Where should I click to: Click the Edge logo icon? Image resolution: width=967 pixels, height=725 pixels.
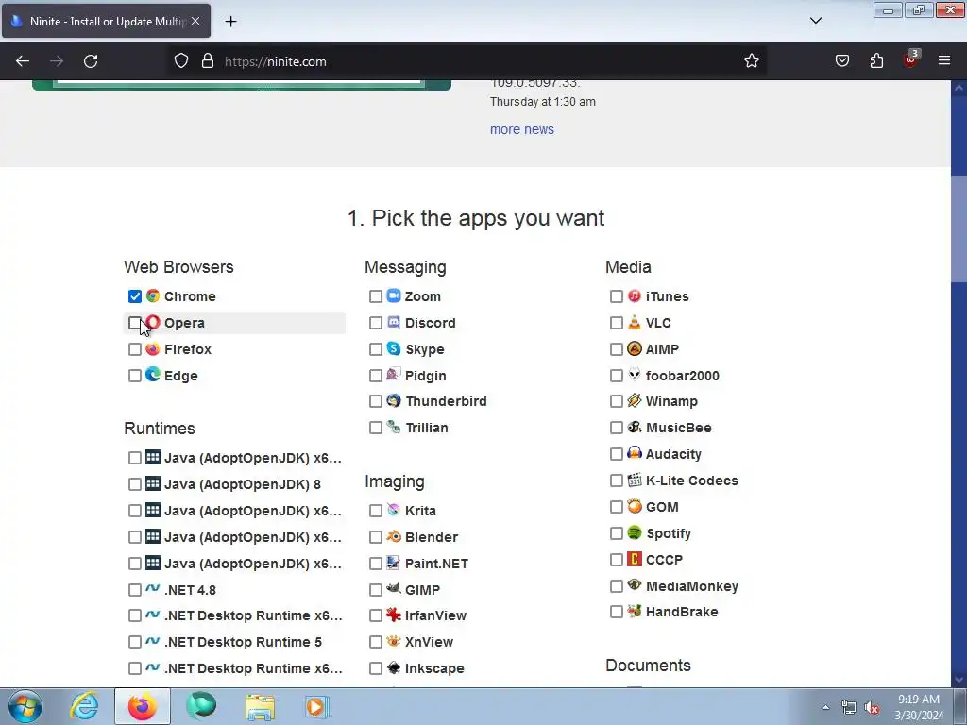[152, 375]
